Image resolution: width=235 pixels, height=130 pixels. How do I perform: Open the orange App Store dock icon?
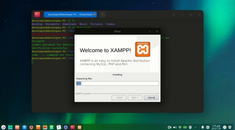click(x=38, y=127)
